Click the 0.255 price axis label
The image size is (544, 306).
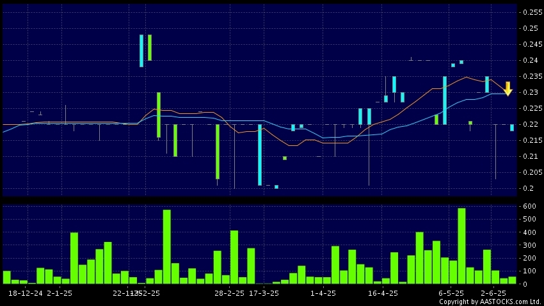click(x=532, y=12)
